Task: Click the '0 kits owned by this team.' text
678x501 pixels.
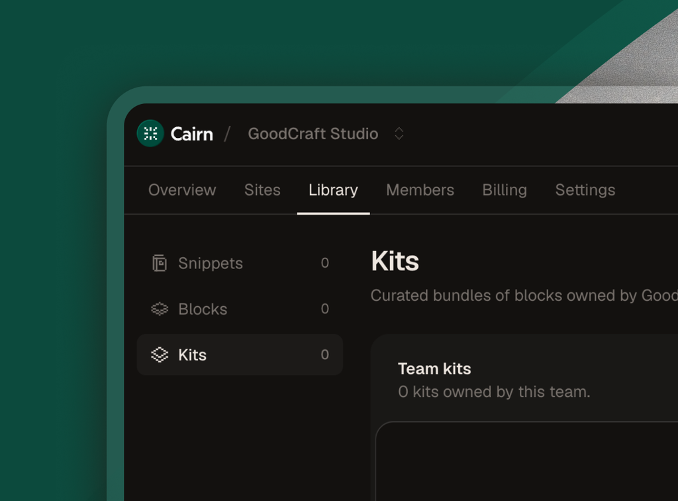Action: [494, 392]
